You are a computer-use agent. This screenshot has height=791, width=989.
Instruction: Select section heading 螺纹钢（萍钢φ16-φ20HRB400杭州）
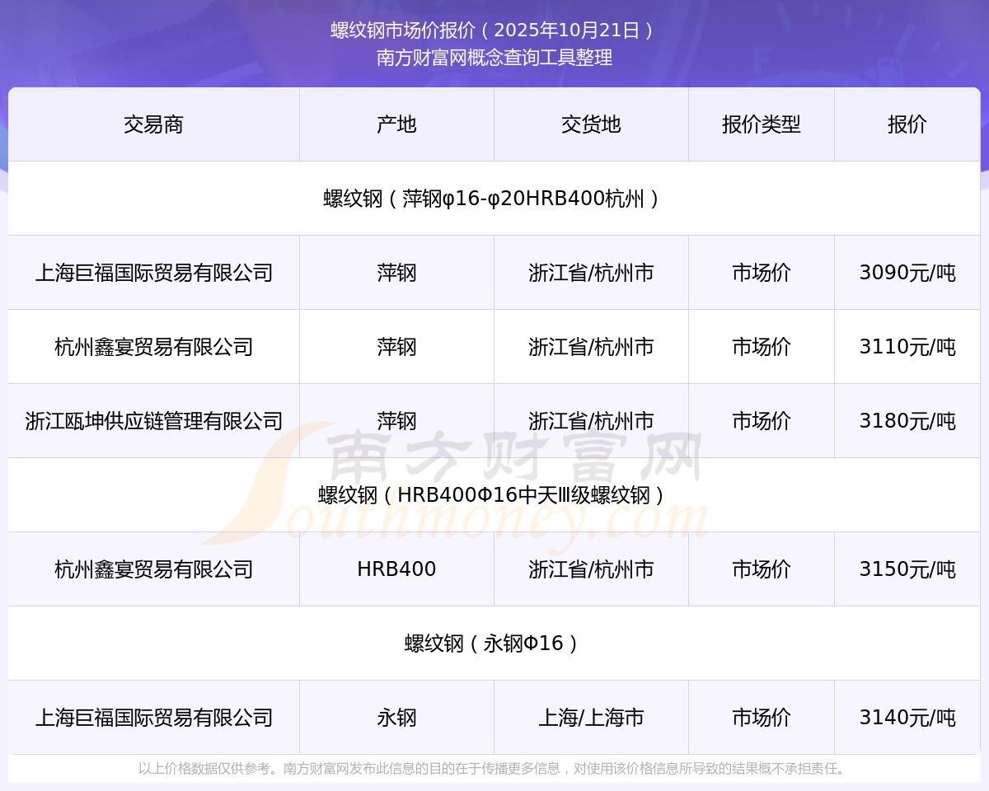[x=494, y=199]
